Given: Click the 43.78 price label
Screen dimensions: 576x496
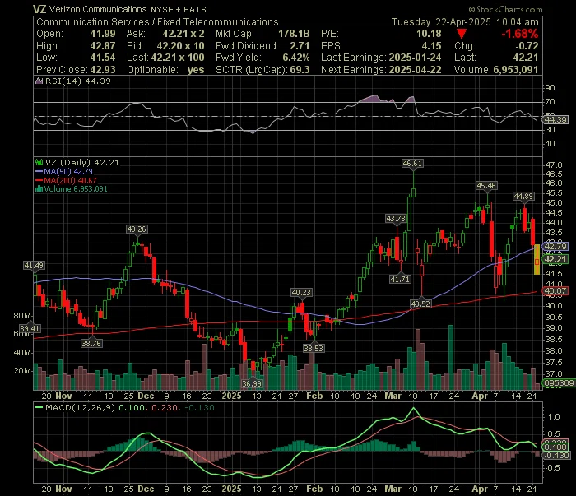Looking at the screenshot, I should (396, 219).
